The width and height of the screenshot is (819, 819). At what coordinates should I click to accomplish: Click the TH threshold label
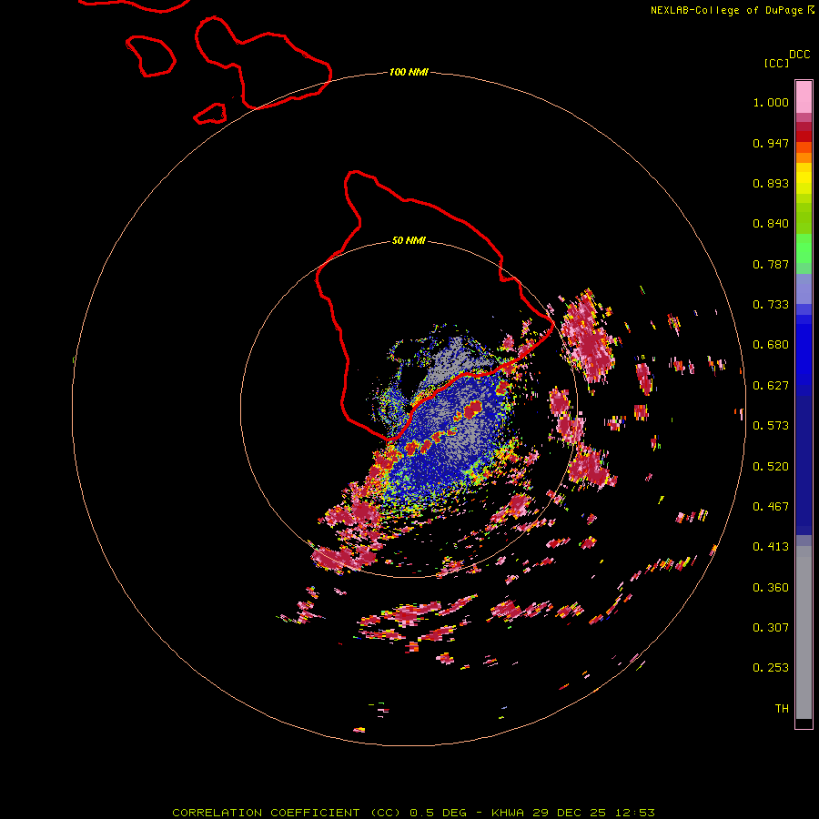[782, 709]
